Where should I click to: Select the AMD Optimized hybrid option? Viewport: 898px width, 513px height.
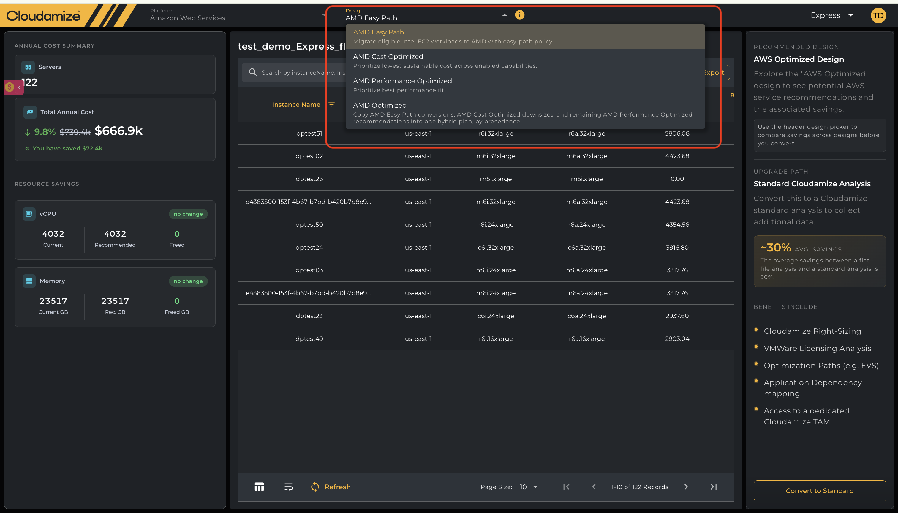(x=525, y=113)
